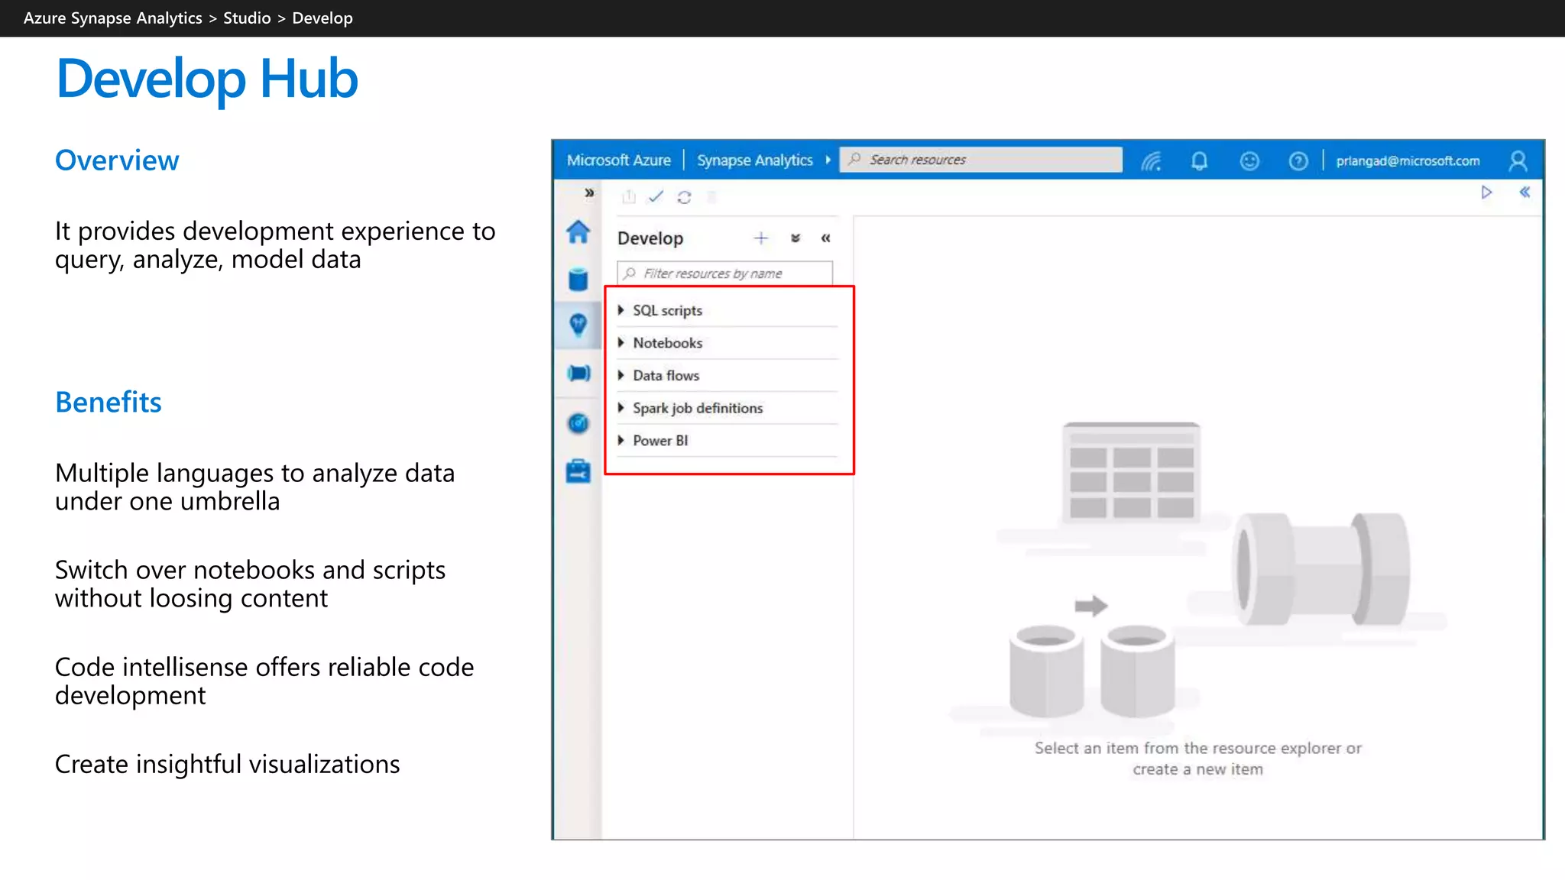
Task: Open the Home hub icon
Action: [578, 231]
